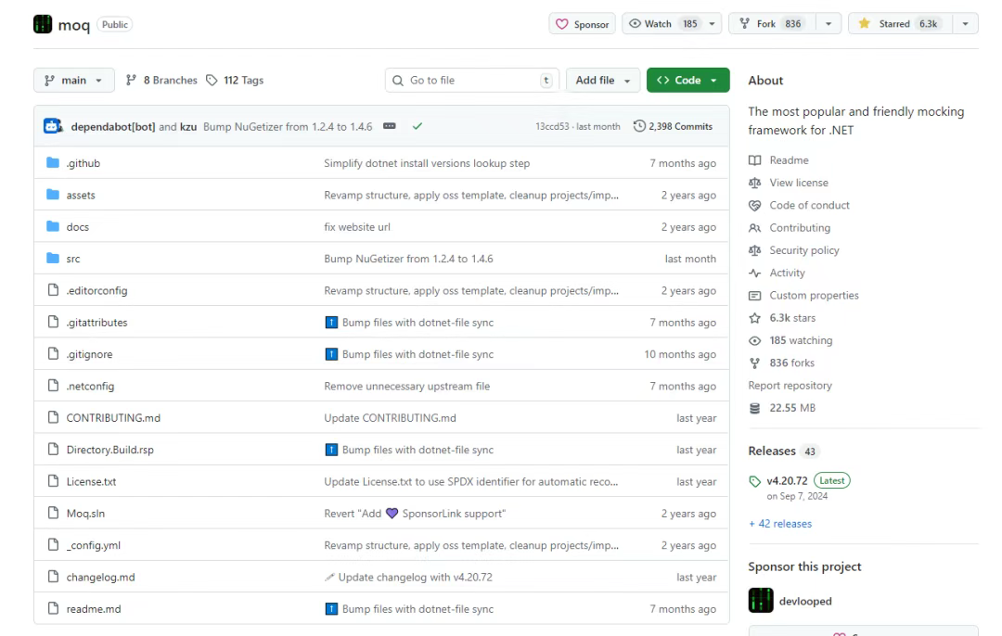
Task: Click the Sponsor heart button
Action: (x=582, y=24)
